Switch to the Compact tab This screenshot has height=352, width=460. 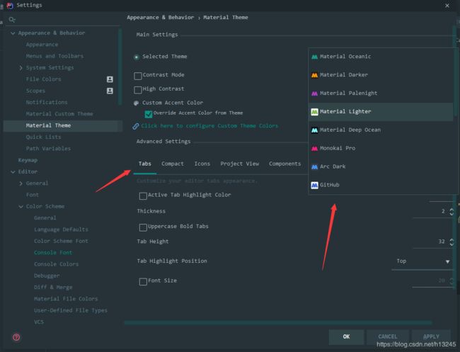point(173,164)
